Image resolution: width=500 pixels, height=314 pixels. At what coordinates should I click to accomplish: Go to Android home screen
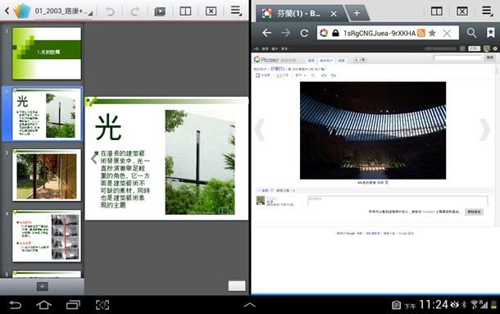(x=43, y=305)
